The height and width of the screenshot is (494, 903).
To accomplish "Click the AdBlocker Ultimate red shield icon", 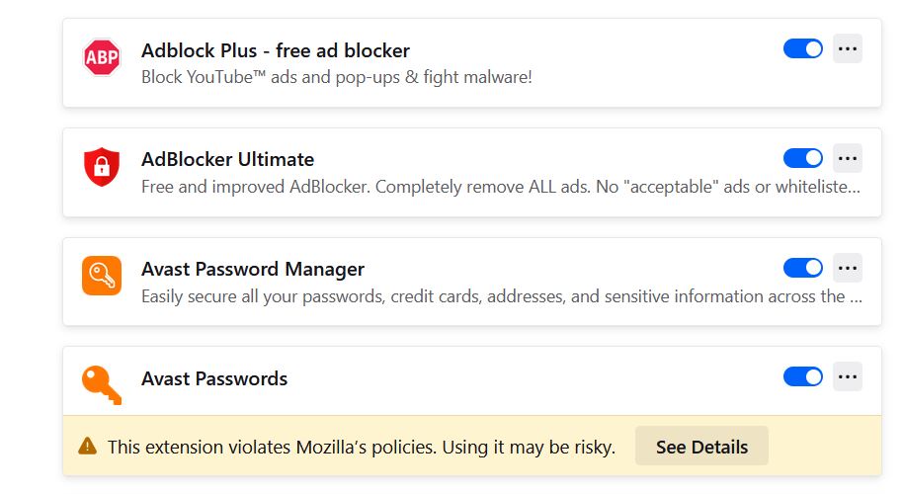I will pyautogui.click(x=102, y=168).
